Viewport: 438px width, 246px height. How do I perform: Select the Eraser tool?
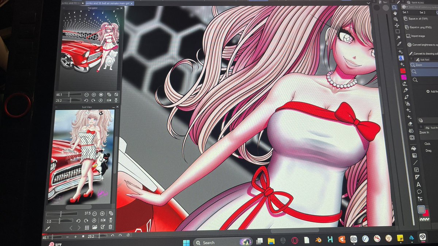point(410,124)
